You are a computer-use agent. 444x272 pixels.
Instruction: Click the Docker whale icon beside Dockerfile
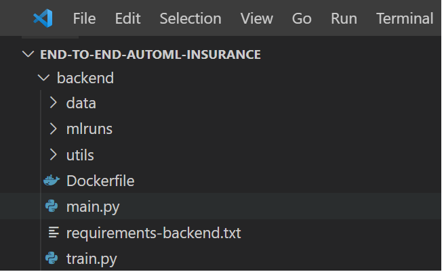point(52,181)
